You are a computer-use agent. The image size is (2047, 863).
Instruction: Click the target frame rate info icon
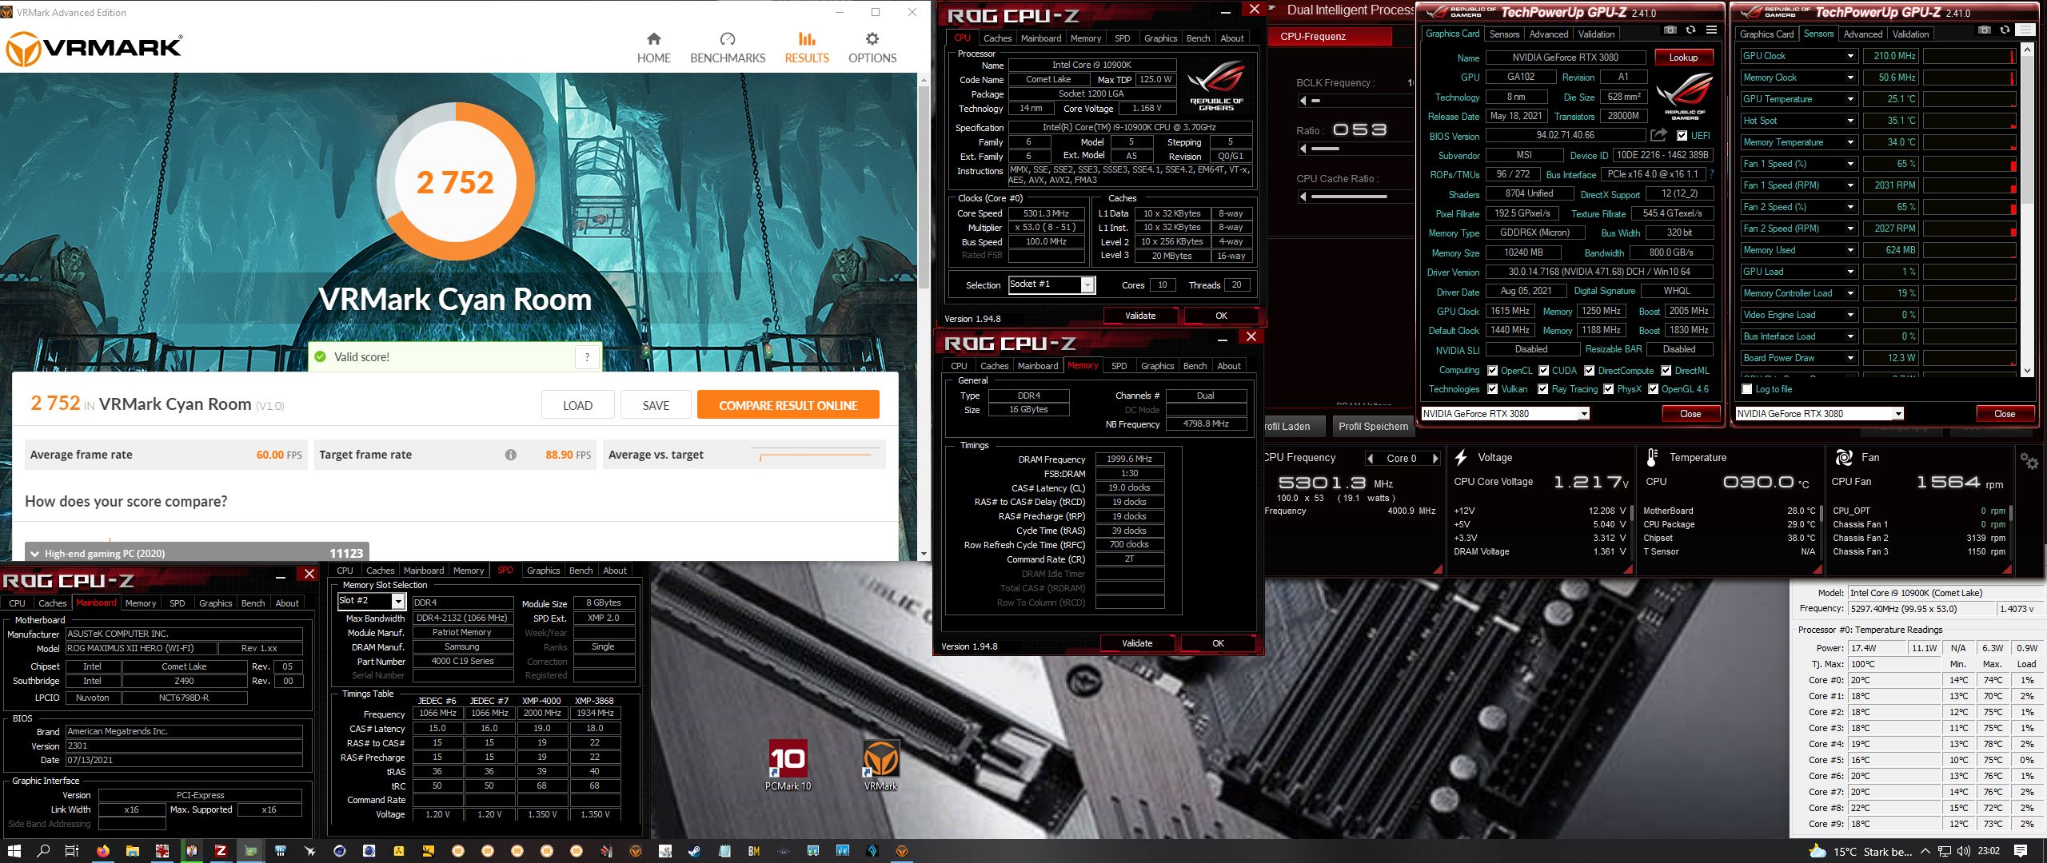click(x=510, y=455)
